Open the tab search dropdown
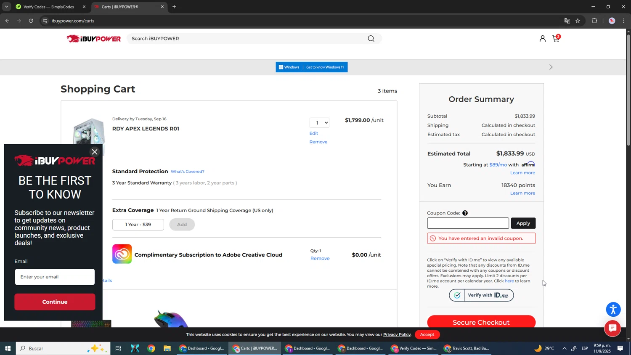The height and width of the screenshot is (355, 631). pyautogui.click(x=6, y=7)
